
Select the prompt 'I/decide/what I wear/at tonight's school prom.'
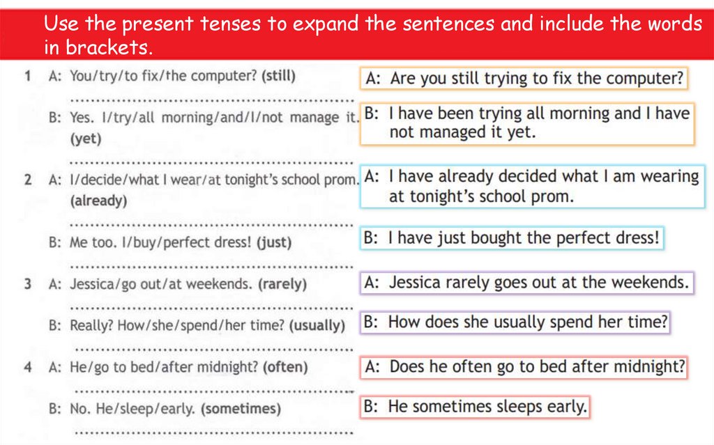213,180
